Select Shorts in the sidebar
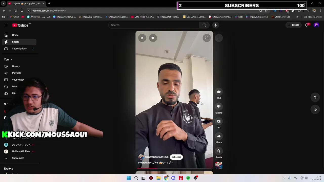 pos(19,42)
